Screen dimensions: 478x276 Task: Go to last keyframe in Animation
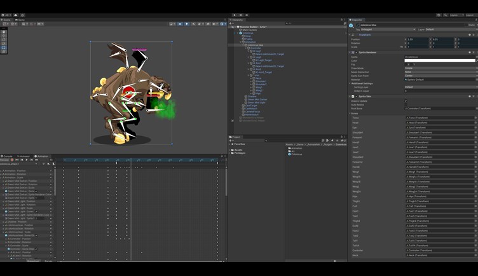[37, 160]
